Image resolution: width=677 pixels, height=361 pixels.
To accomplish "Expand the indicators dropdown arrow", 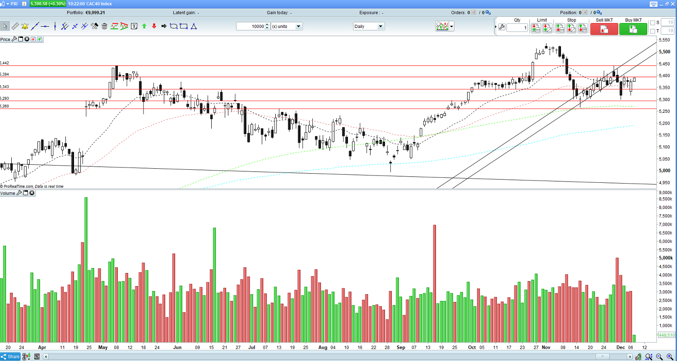I will pyautogui.click(x=451, y=26).
